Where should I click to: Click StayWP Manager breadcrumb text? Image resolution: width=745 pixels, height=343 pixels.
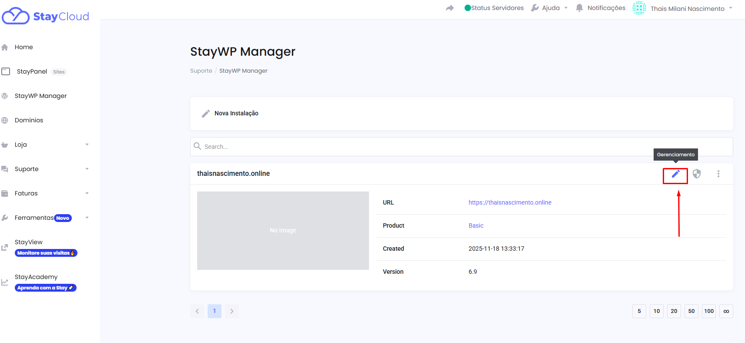(243, 71)
